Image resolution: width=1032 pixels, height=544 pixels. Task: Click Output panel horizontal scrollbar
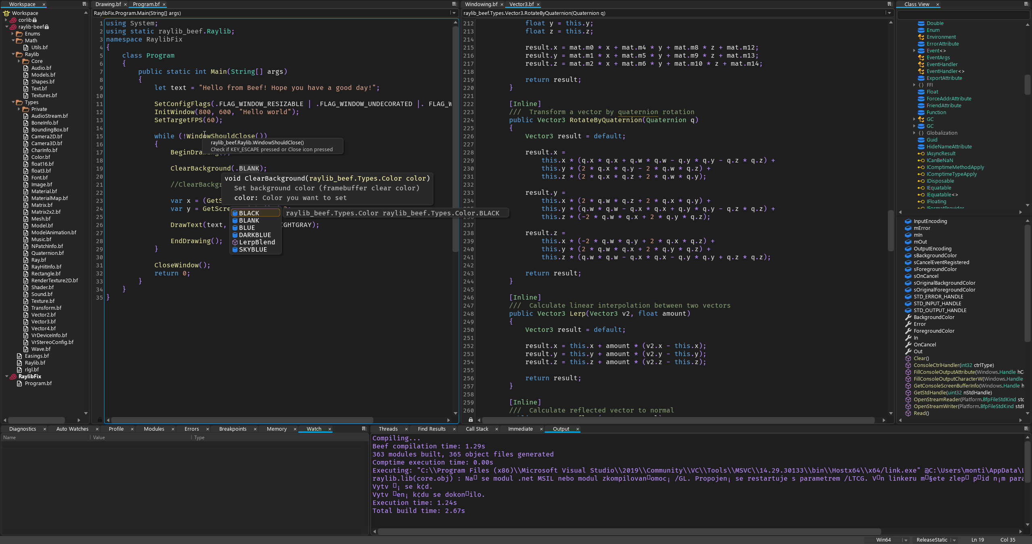(x=629, y=531)
